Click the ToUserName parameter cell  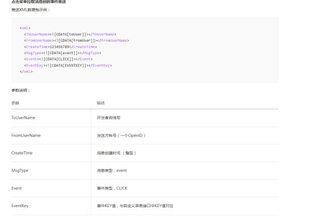[23, 118]
